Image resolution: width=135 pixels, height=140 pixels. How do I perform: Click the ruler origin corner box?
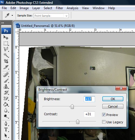point(17,30)
